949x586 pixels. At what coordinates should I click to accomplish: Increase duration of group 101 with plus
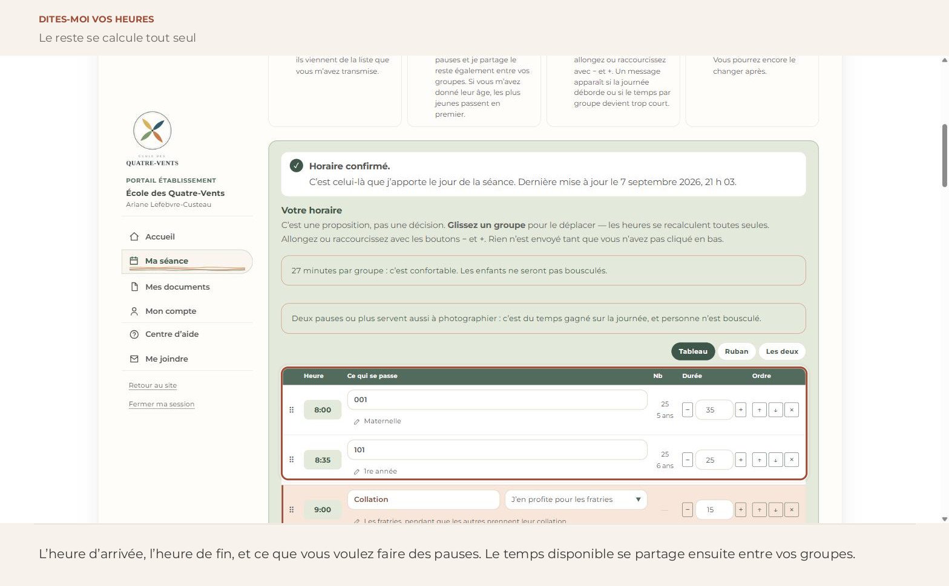coord(741,460)
